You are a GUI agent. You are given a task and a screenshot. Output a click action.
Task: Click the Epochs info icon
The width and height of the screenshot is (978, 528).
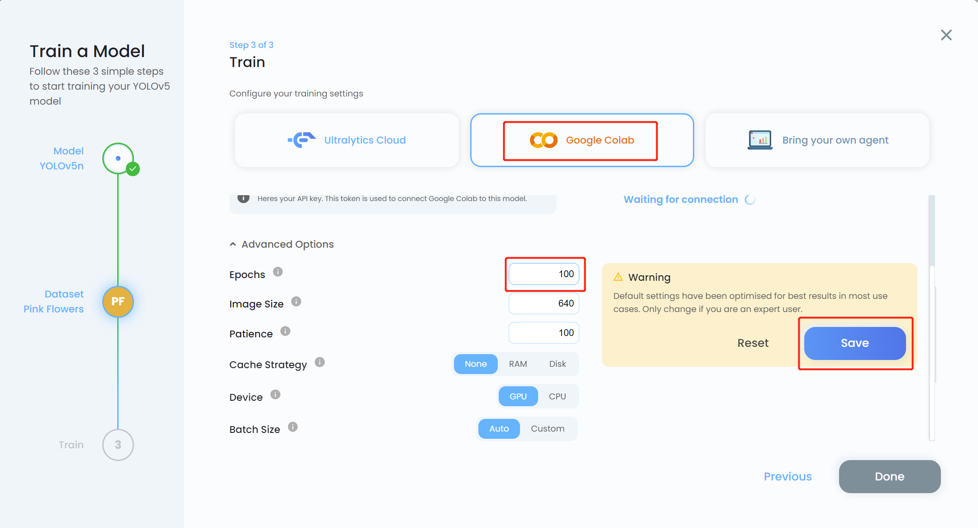(x=278, y=272)
